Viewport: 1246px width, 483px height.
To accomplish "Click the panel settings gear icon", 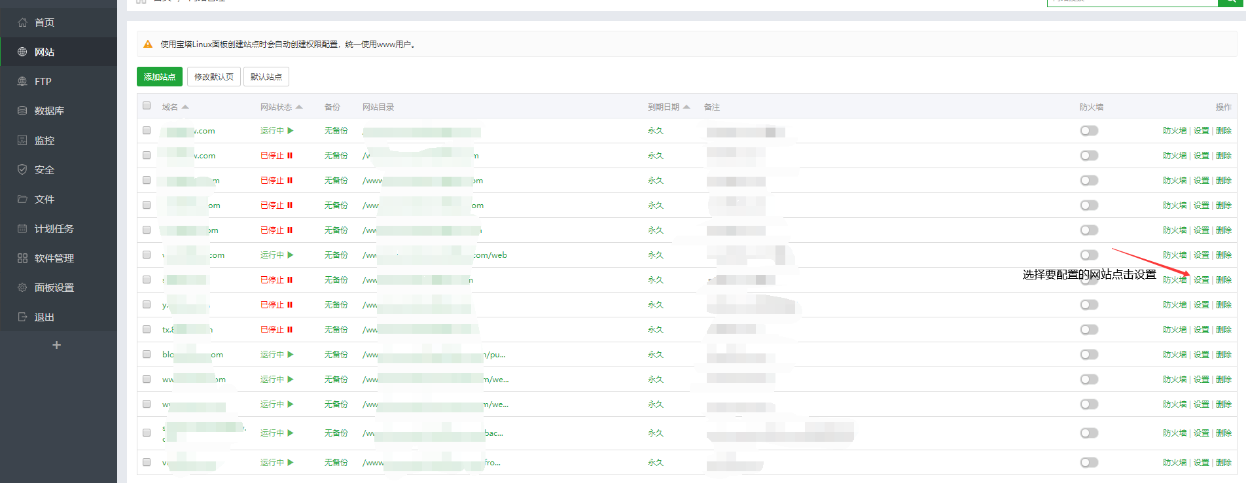I will 22,287.
